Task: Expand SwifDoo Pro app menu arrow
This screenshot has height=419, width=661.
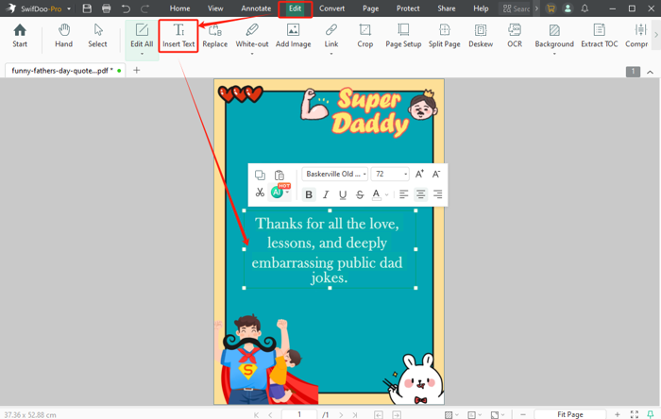Action: (69, 8)
